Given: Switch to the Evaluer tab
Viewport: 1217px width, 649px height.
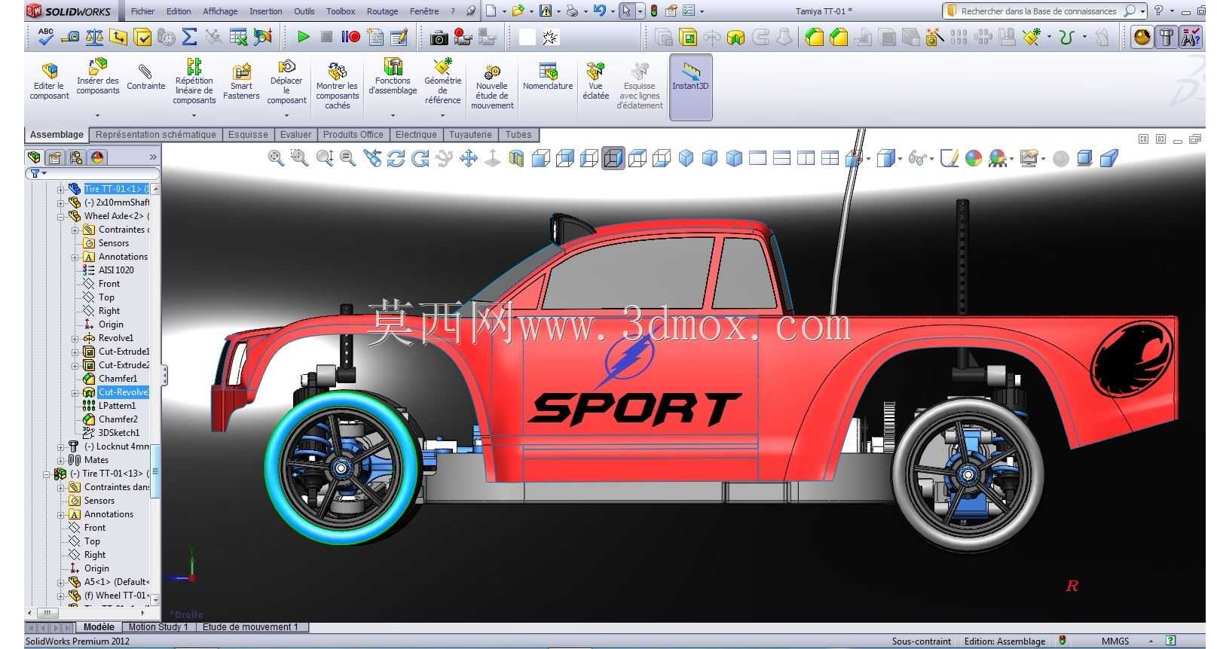Looking at the screenshot, I should [295, 135].
